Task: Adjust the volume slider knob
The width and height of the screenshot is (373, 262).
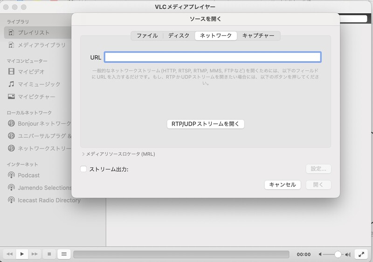Action: pyautogui.click(x=338, y=255)
